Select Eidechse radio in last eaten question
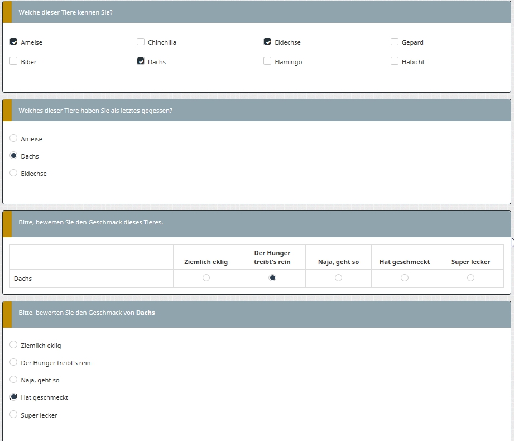Image resolution: width=514 pixels, height=441 pixels. 14,173
